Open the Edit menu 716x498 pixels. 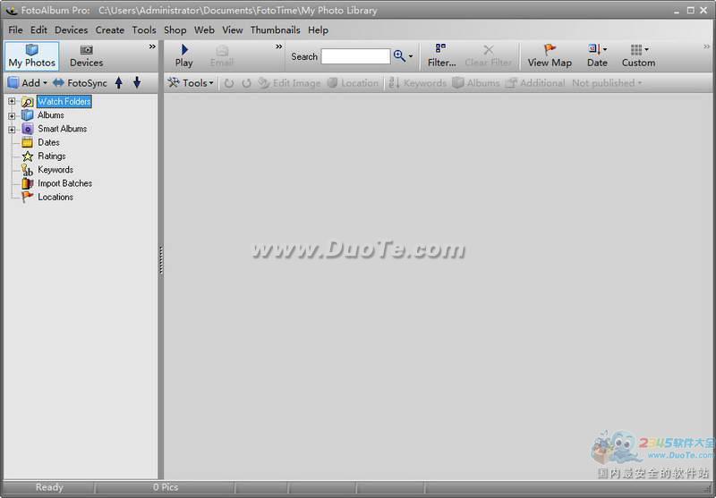[38, 30]
